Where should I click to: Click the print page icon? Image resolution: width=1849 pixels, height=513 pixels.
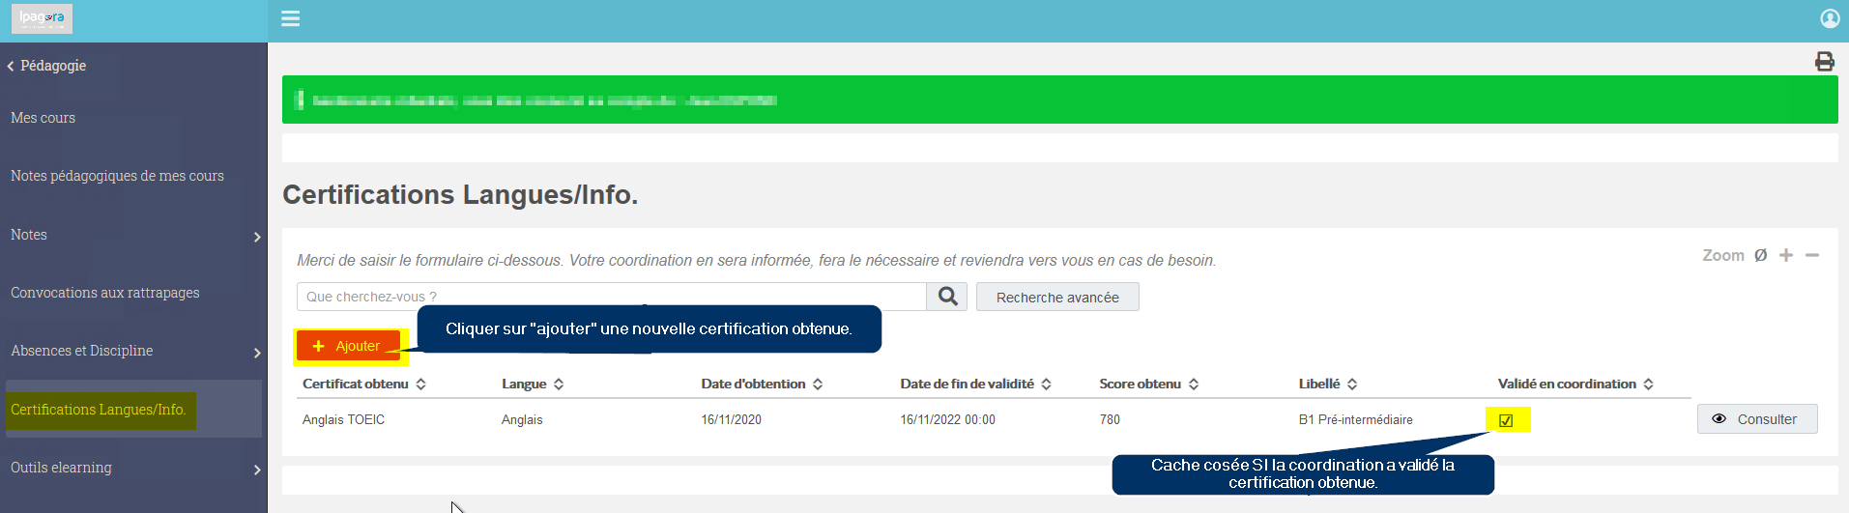tap(1824, 62)
